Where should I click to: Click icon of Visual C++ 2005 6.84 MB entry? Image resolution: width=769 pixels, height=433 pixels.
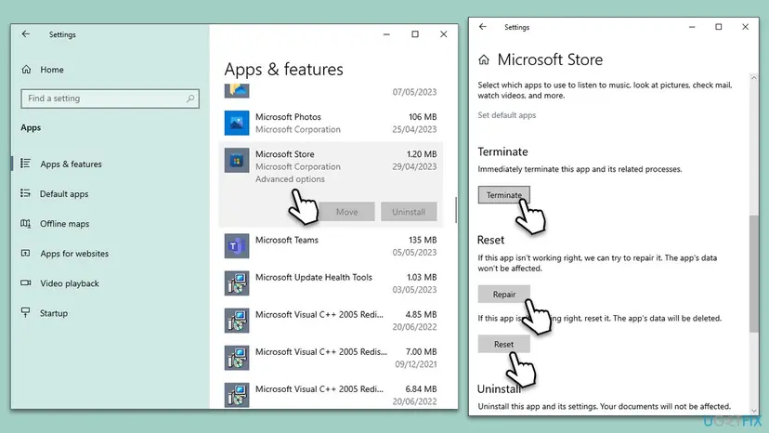[237, 395]
